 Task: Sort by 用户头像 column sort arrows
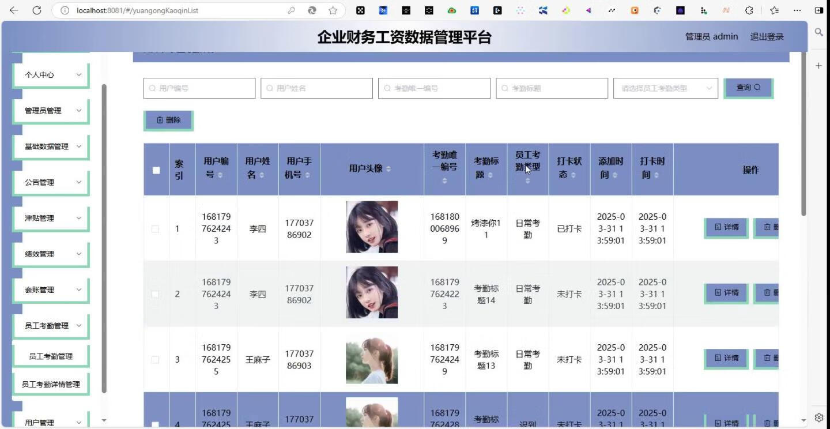(x=388, y=169)
